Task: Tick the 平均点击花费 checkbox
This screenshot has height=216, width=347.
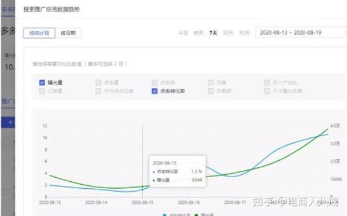Action: point(98,91)
